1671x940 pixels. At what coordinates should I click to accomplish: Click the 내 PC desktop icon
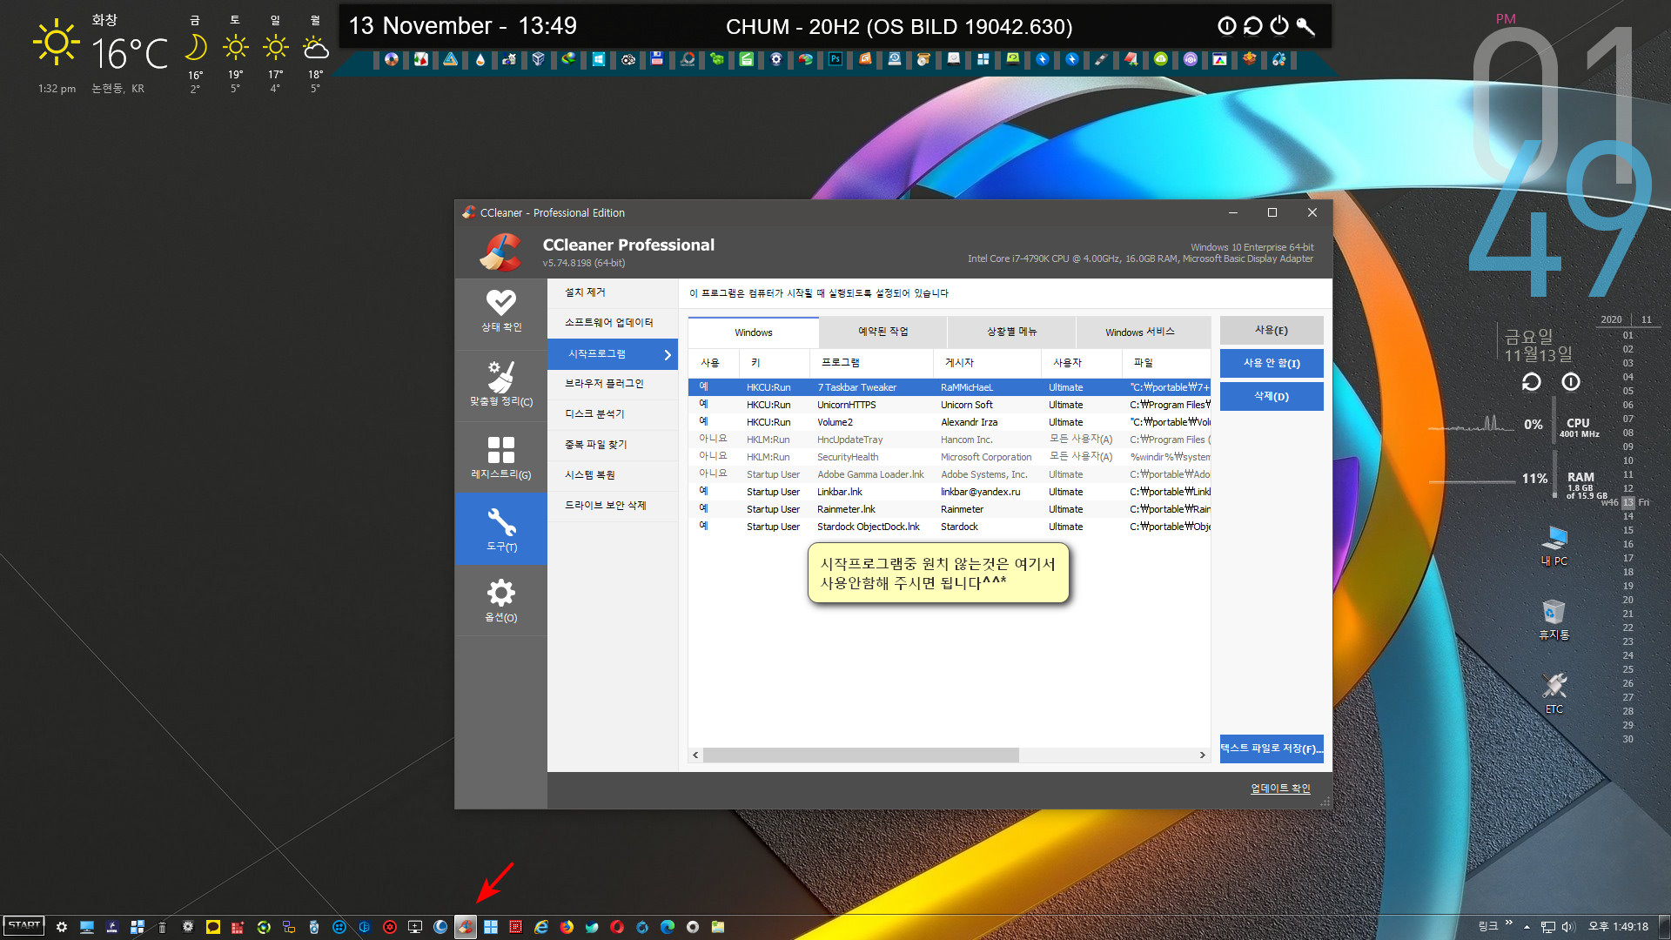point(1554,546)
